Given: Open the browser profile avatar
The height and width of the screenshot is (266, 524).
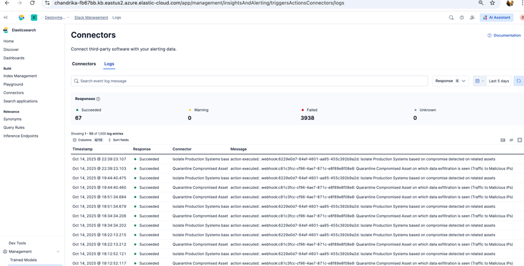Looking at the screenshot, I should [509, 3].
